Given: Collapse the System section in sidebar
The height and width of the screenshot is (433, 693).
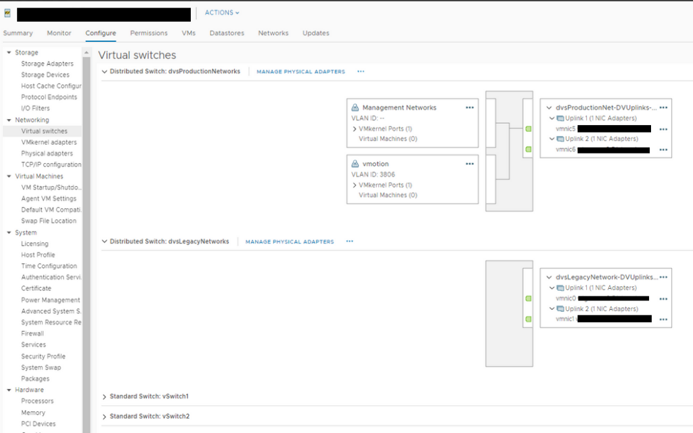Looking at the screenshot, I should (x=9, y=233).
